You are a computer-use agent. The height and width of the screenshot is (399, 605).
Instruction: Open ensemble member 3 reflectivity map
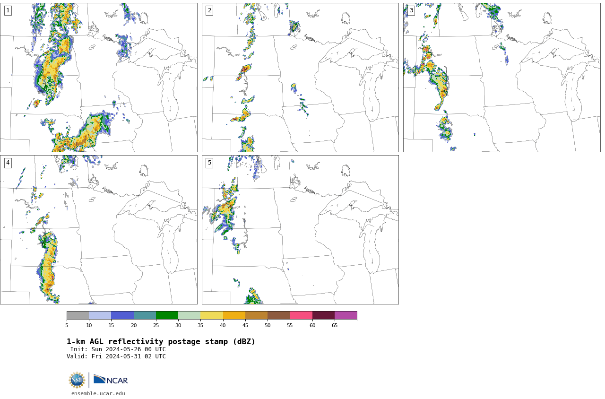[501, 78]
